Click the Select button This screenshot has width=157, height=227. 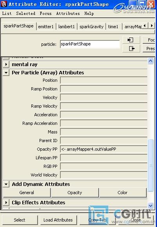(20, 220)
